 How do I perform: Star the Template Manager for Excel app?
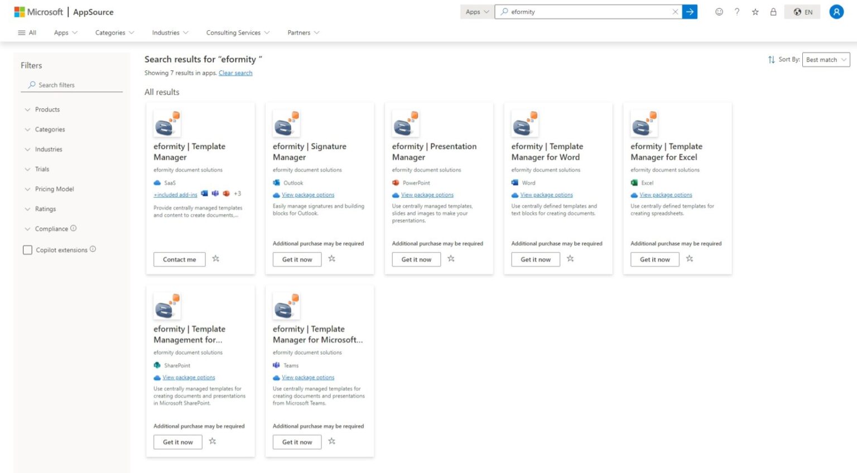[x=690, y=259]
